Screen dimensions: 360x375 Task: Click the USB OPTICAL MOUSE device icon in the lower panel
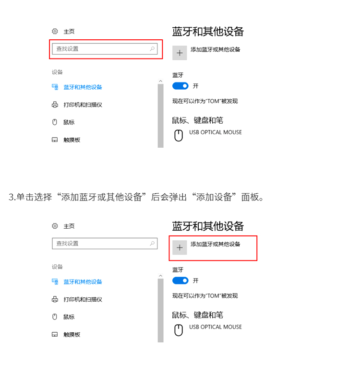pos(179,330)
